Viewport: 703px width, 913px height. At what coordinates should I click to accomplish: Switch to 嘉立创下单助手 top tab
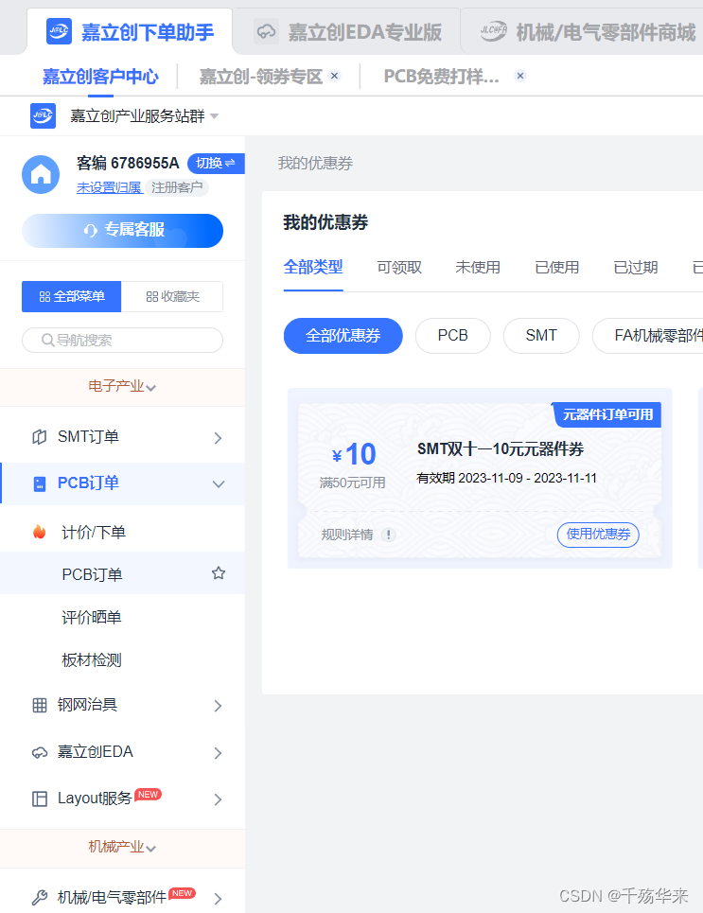pos(130,31)
